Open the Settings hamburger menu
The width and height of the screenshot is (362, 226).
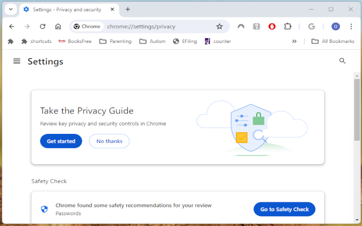click(16, 61)
